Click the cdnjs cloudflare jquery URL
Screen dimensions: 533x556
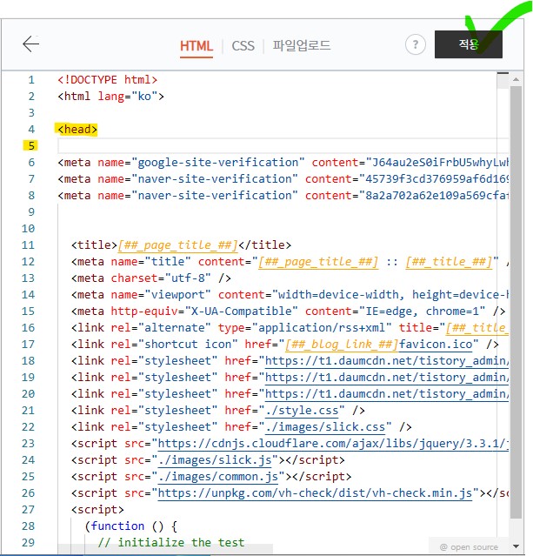coord(333,444)
